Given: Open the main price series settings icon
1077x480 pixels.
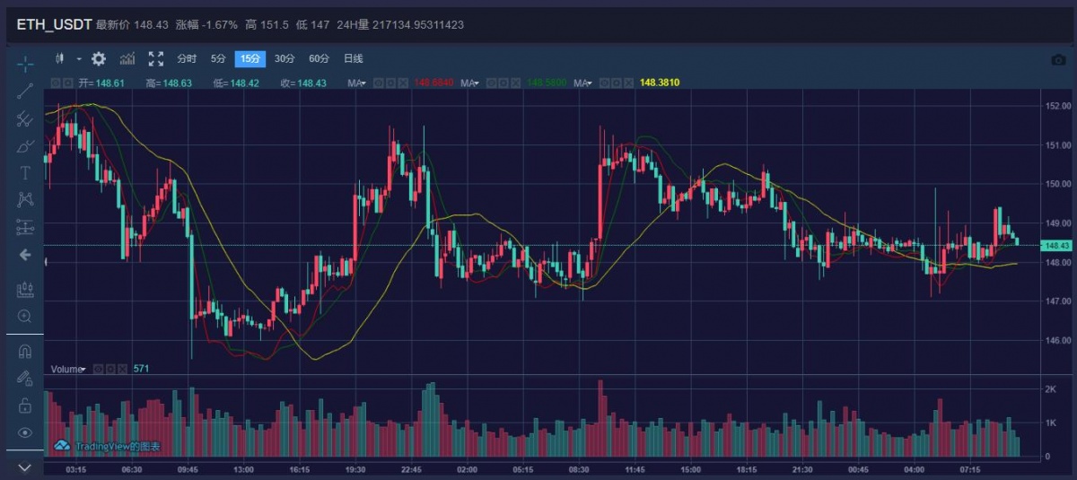Looking at the screenshot, I should tap(67, 83).
